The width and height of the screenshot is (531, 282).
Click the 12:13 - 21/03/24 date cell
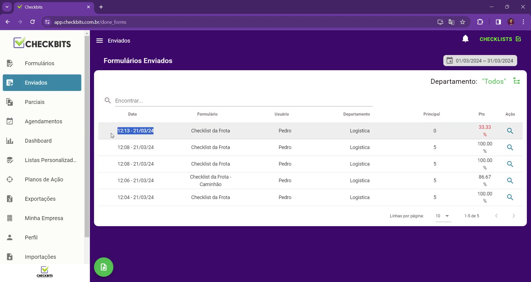[x=136, y=131]
